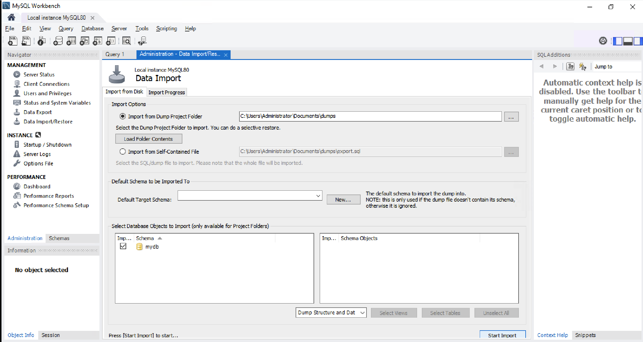Screen dimensions: 643x342
Task: Click the create new table icon
Action: [x=71, y=41]
